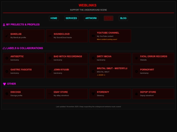This screenshot has width=177, height=132.
Task: Visit the eBay Store link
Action: (67, 94)
